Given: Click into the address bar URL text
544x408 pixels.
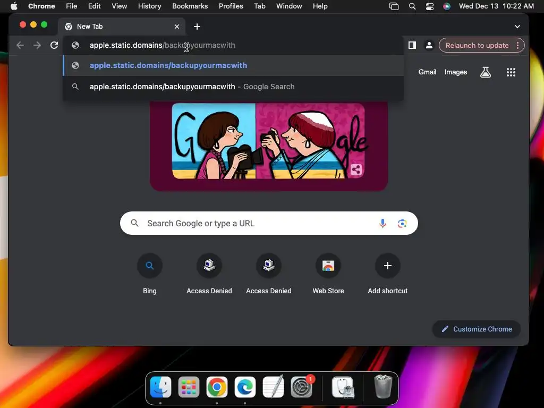Looking at the screenshot, I should click(162, 45).
